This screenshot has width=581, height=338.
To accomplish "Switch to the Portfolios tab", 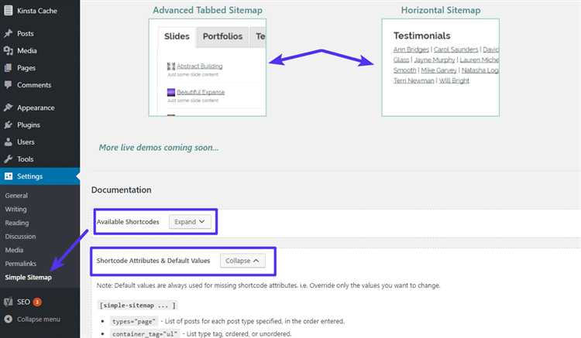I will pos(222,36).
